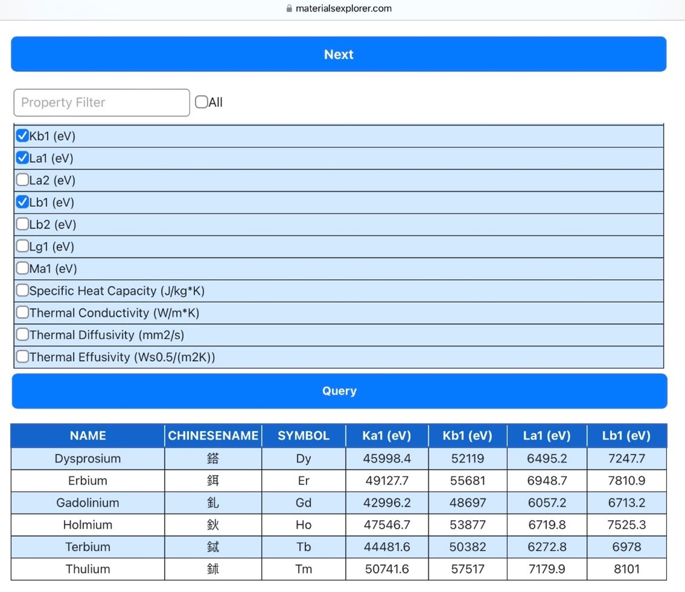Click the Query button

[x=339, y=391]
